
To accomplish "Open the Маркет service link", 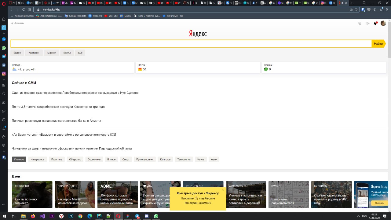I will [x=52, y=53].
